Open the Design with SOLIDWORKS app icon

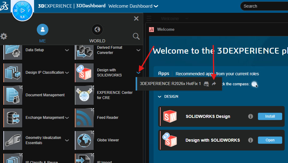84,73
